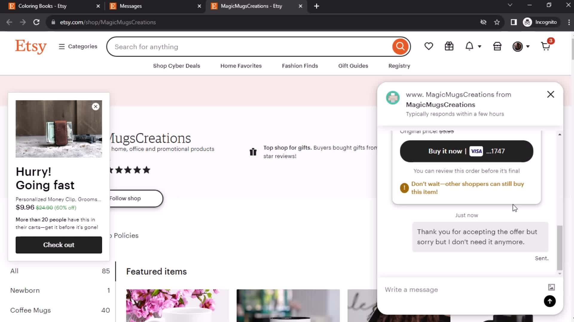Open Shop Manager storefront icon
574x322 pixels.
coord(497,46)
